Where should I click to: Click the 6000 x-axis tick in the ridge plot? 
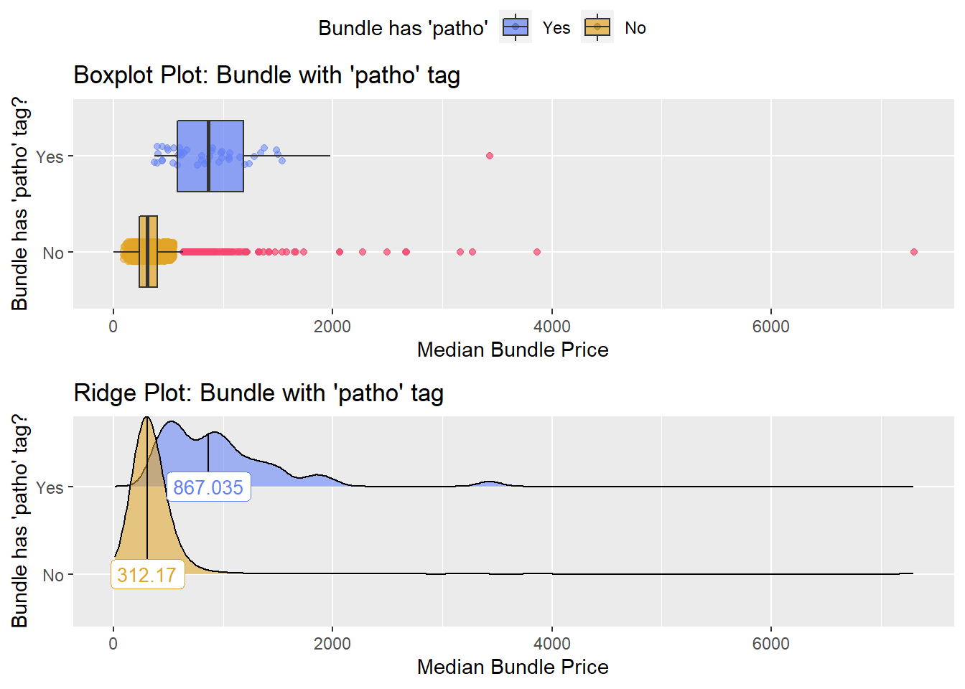[771, 644]
